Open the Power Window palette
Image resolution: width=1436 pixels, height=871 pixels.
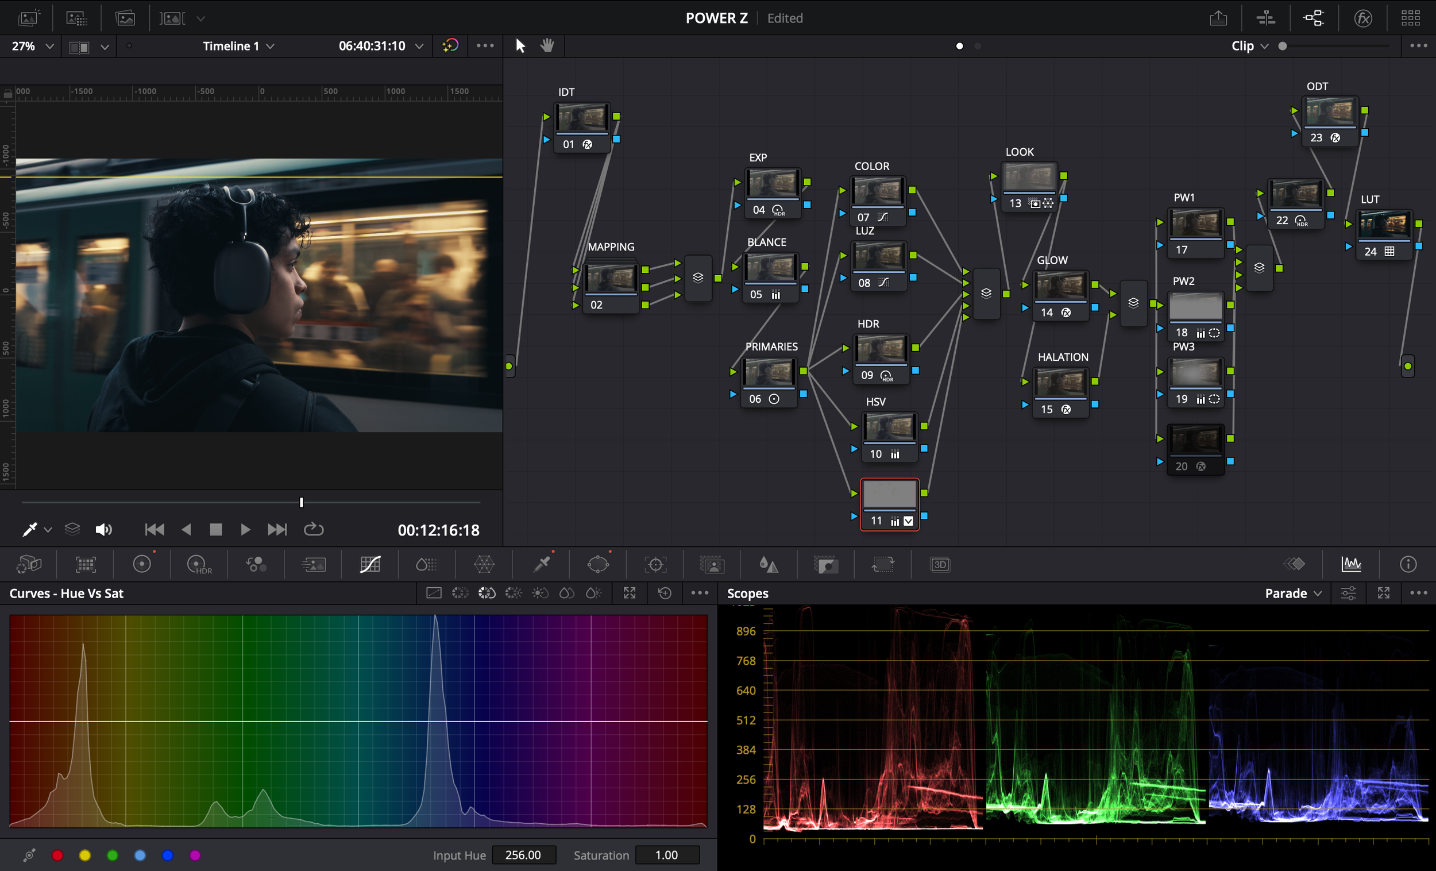(x=598, y=564)
